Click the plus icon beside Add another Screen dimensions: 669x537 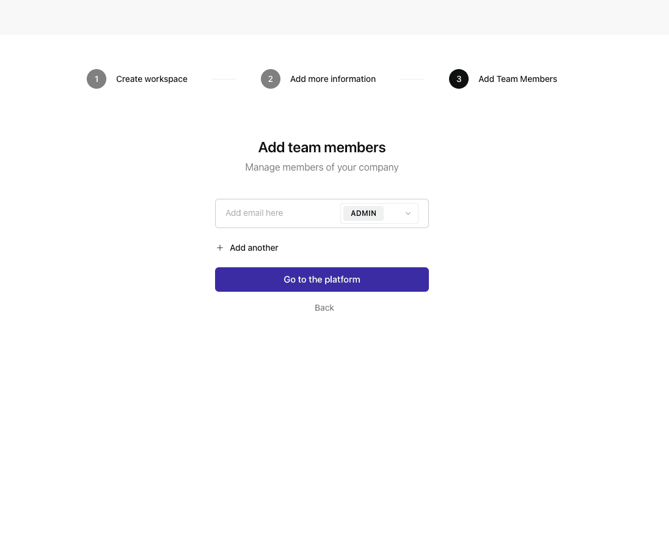220,248
